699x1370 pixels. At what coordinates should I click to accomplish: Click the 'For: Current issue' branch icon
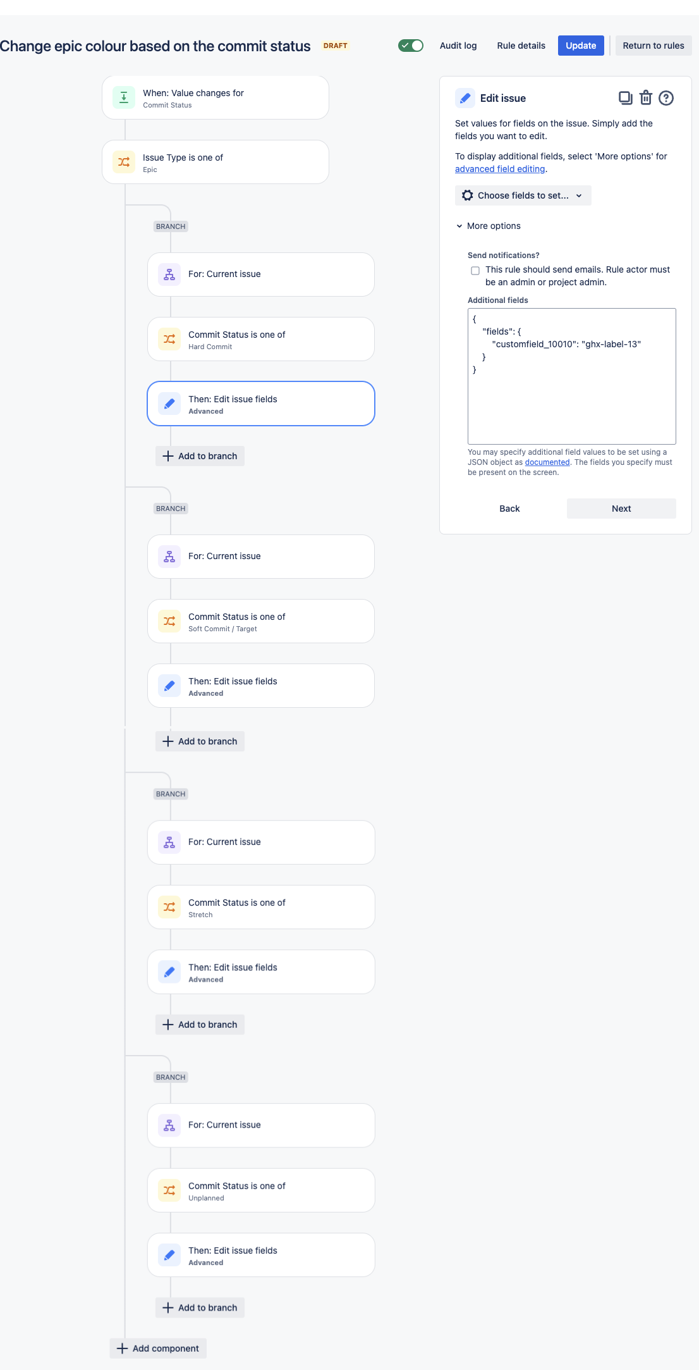pos(169,274)
